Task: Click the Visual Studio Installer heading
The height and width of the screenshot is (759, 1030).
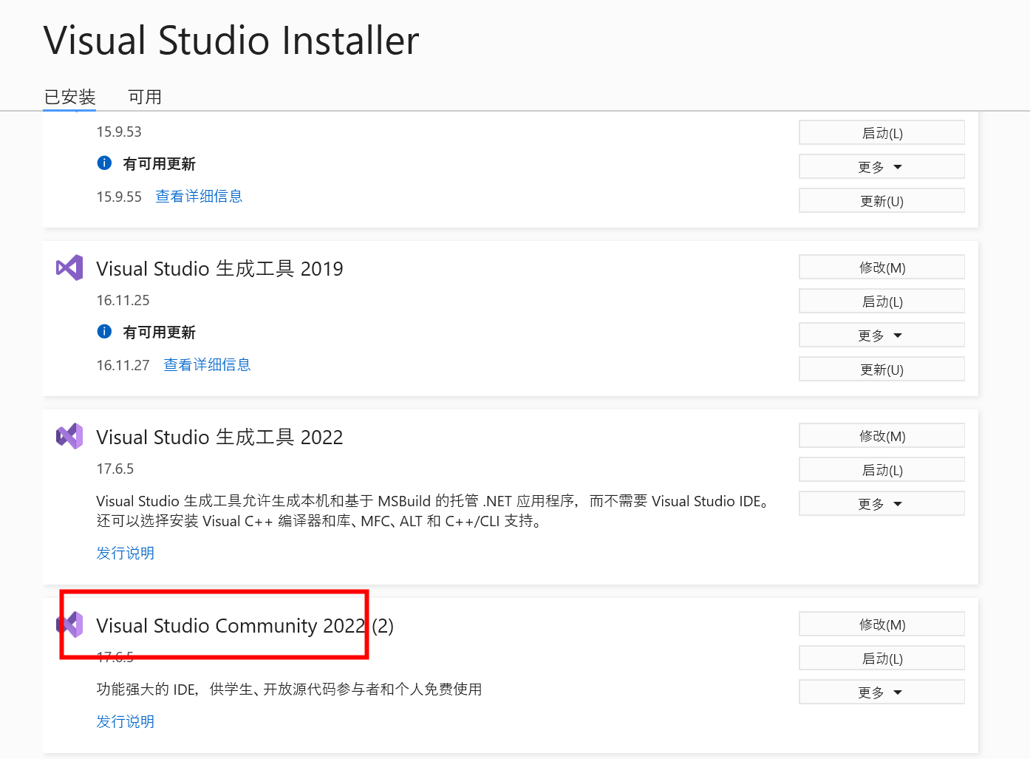Action: [231, 41]
